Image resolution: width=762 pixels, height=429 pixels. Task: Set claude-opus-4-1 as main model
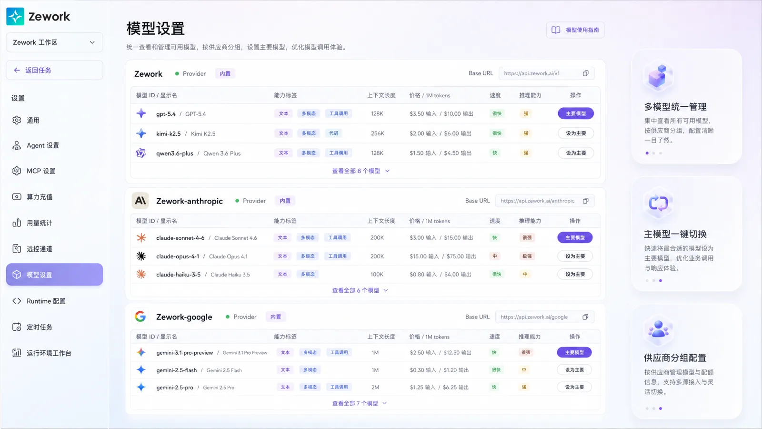(575, 256)
